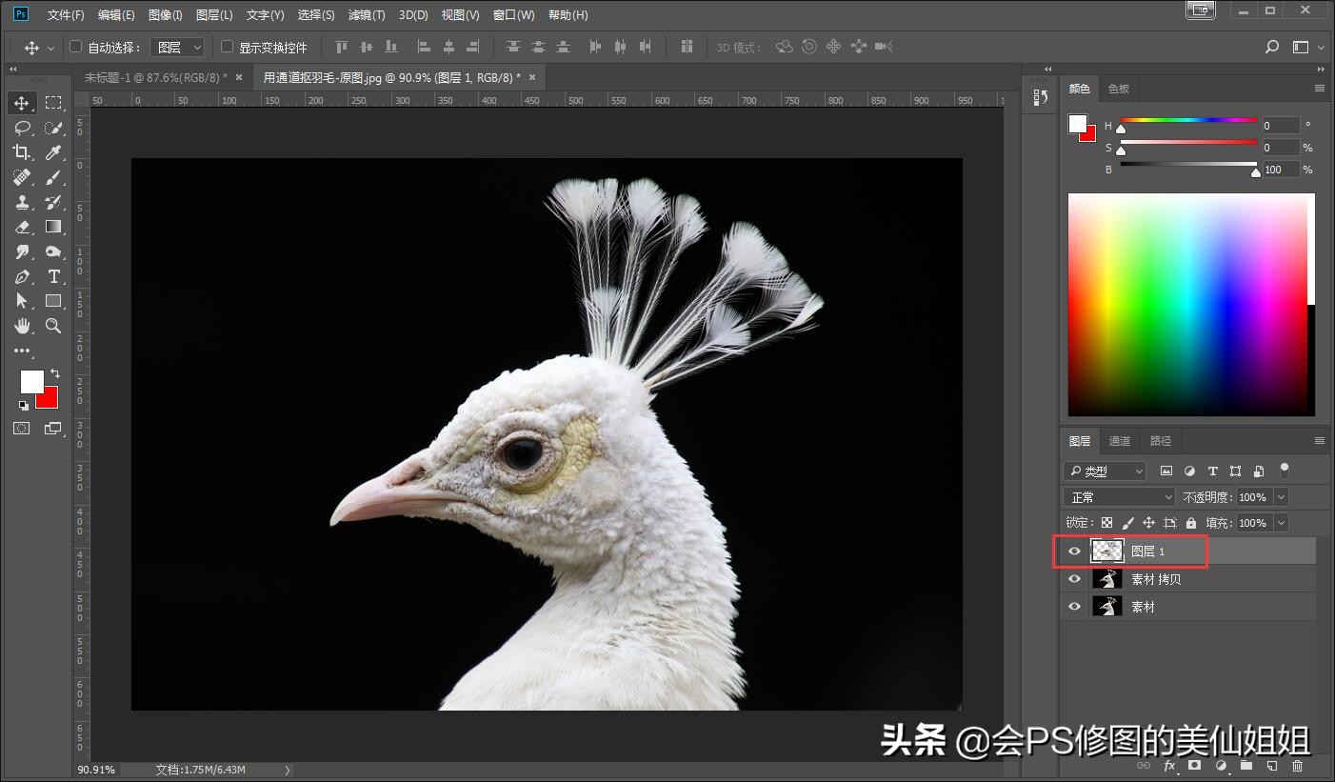The width and height of the screenshot is (1335, 782).
Task: Open the blend mode 正常 dropdown
Action: [x=1120, y=497]
